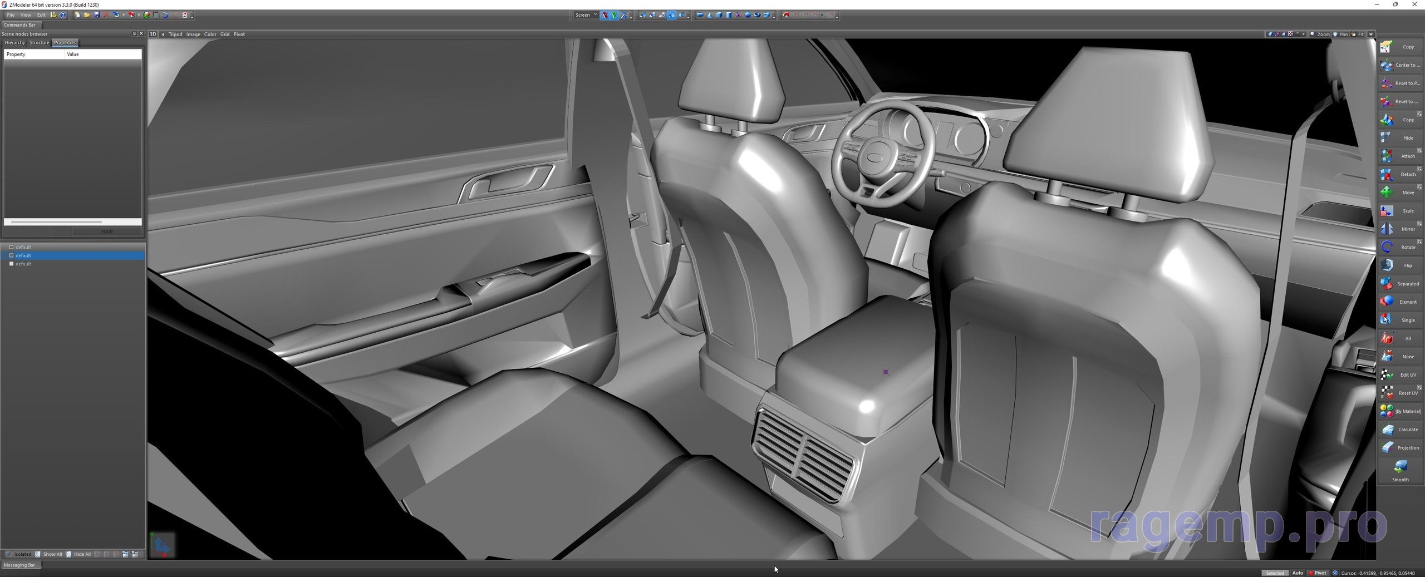
Task: Open a file with the folder icon
Action: click(87, 15)
